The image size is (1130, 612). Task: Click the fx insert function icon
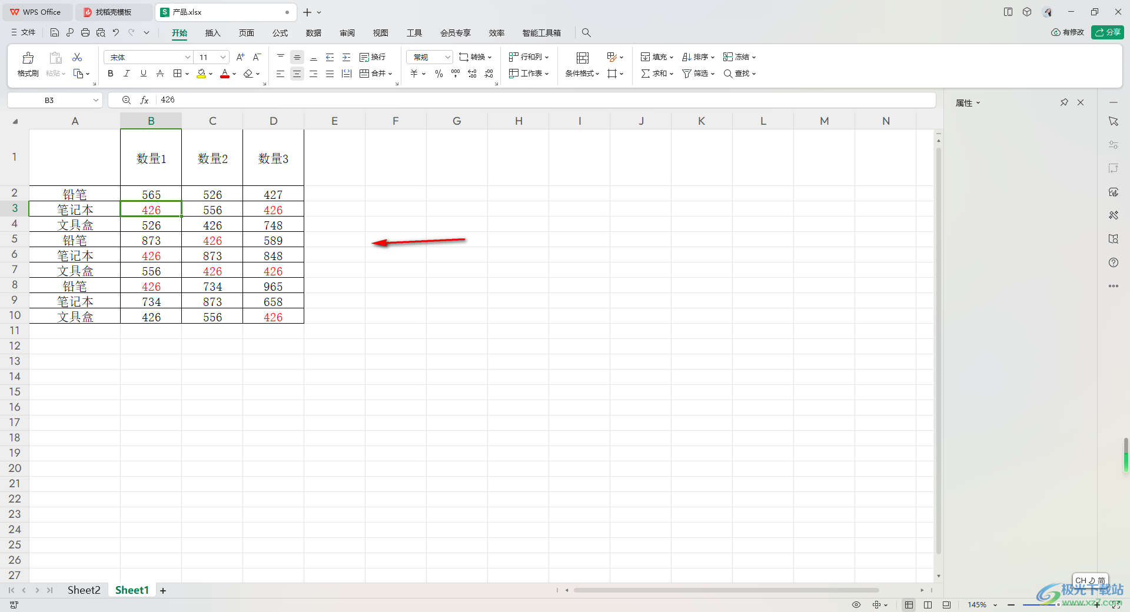pos(144,100)
